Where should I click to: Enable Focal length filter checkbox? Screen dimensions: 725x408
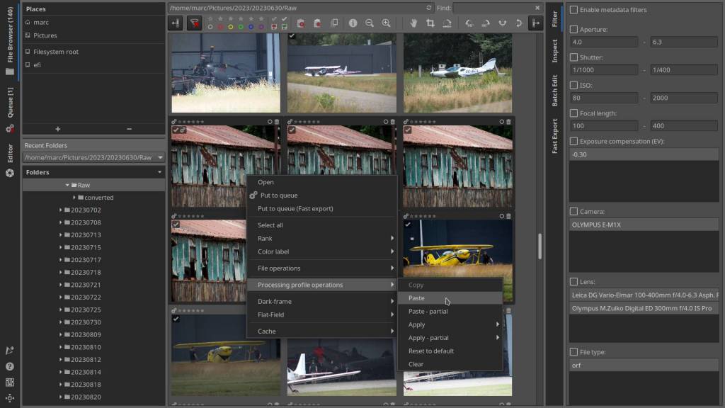[573, 113]
